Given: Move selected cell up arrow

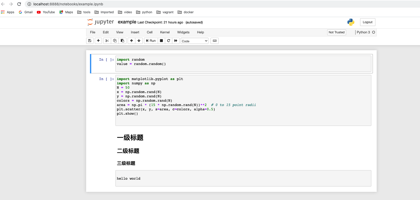Looking at the screenshot, I should [x=132, y=41].
